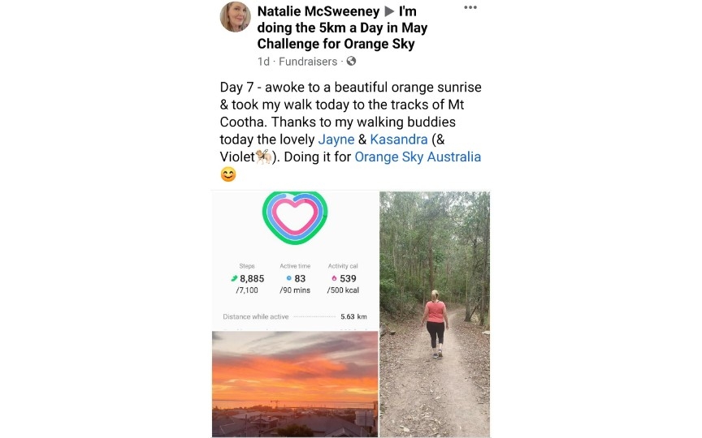Open the orange sunrise photo
The height and width of the screenshot is (438, 702).
click(x=295, y=384)
